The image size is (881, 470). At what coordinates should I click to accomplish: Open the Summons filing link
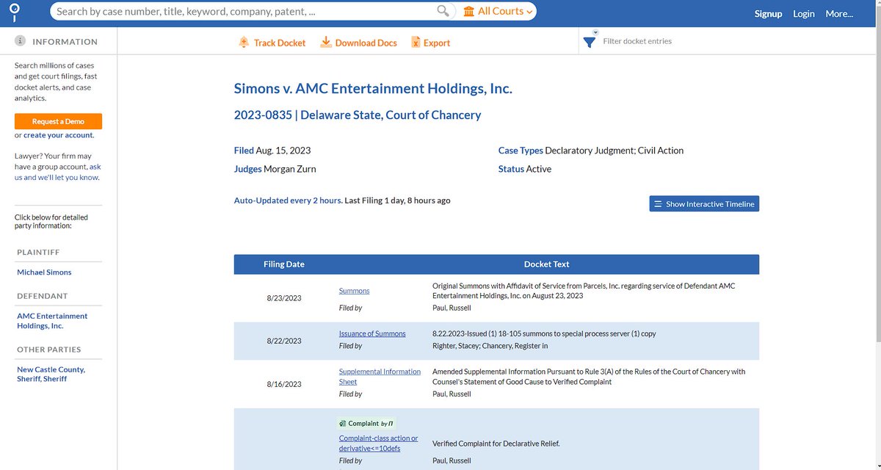coord(354,290)
